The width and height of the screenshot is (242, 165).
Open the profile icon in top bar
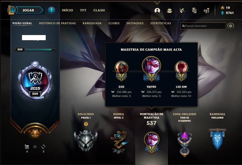[157, 11]
